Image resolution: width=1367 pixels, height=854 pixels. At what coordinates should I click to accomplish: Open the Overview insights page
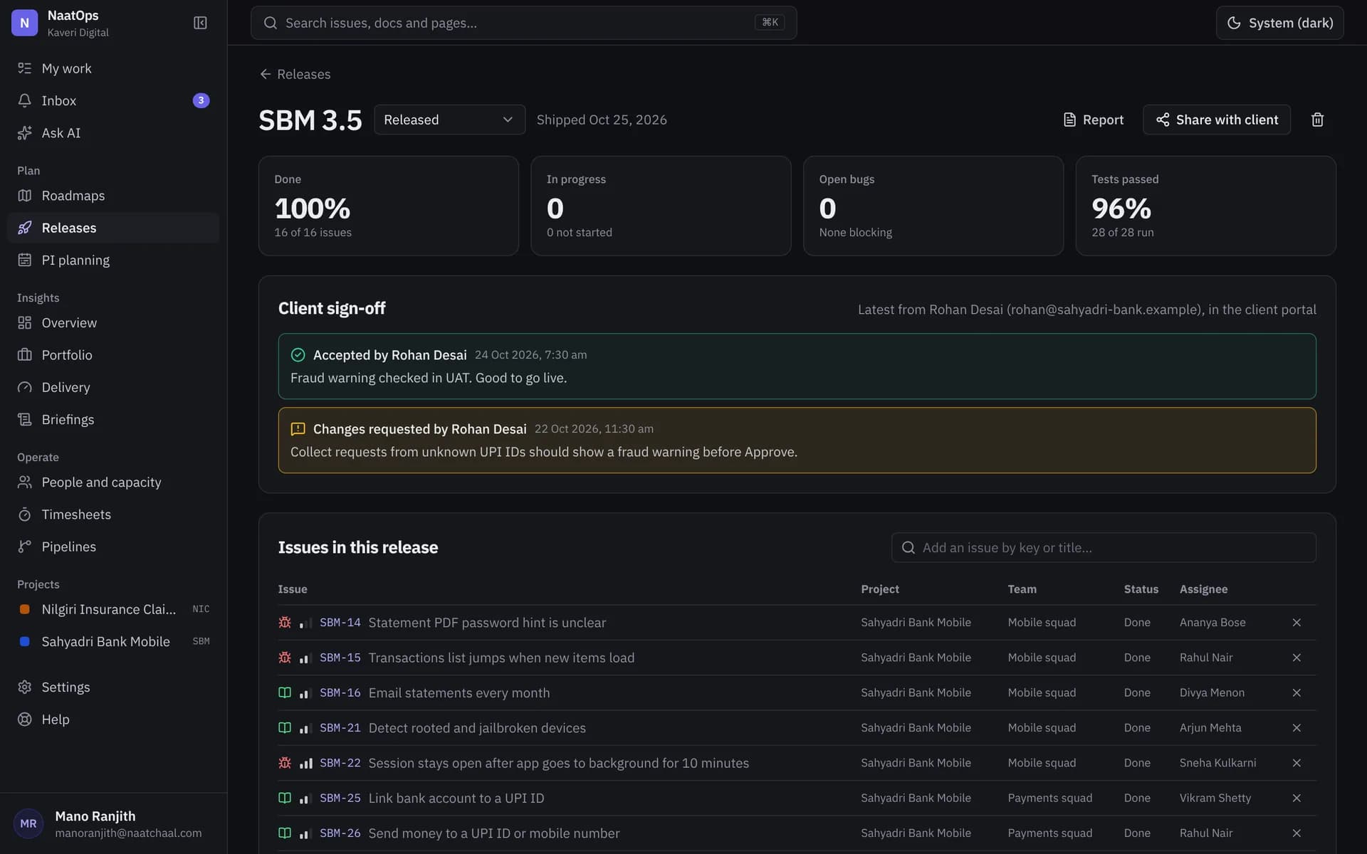114,323
